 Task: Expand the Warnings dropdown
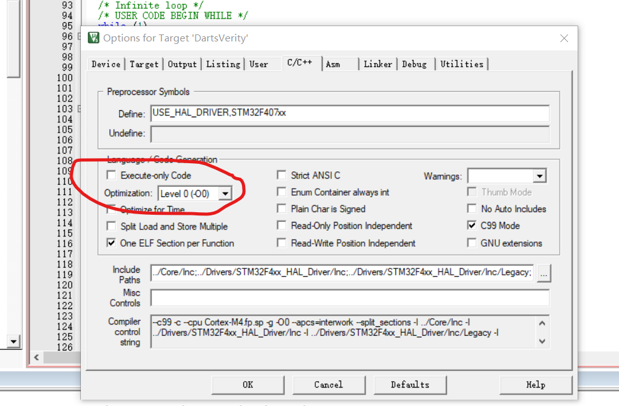pyautogui.click(x=539, y=176)
